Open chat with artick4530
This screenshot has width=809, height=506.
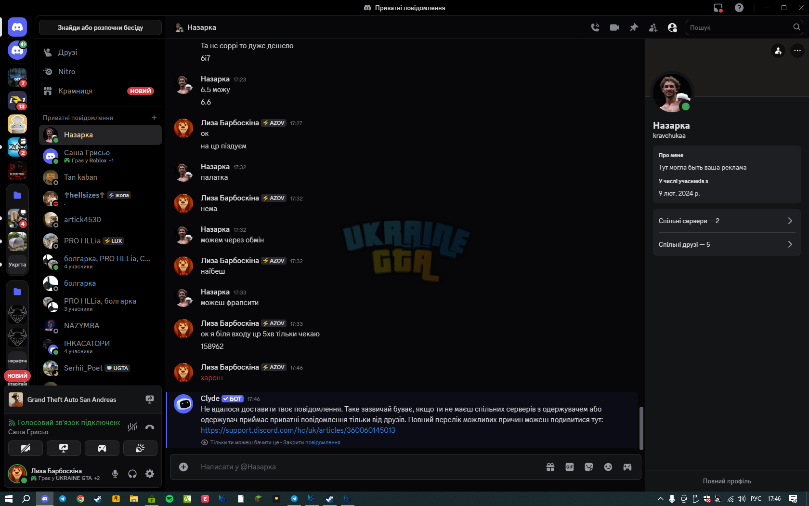tap(100, 220)
